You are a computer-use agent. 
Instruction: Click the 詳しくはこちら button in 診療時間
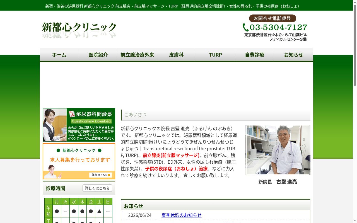click(97, 188)
